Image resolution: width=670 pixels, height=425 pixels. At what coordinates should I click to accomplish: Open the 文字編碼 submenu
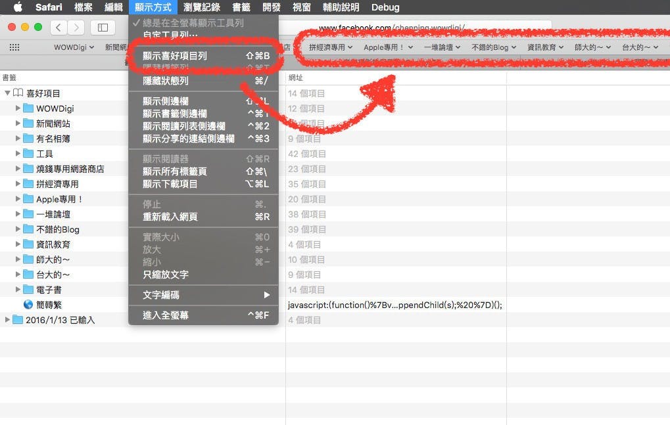click(x=203, y=295)
